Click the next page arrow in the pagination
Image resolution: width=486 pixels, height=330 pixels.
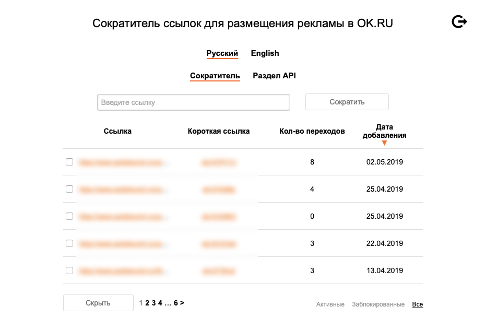click(x=182, y=303)
